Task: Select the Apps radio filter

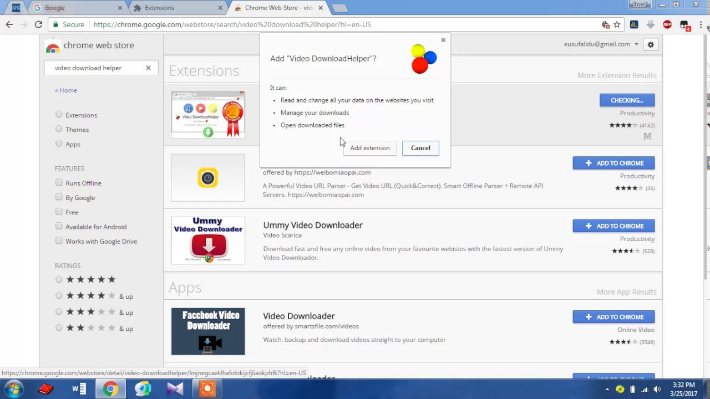Action: coord(59,144)
